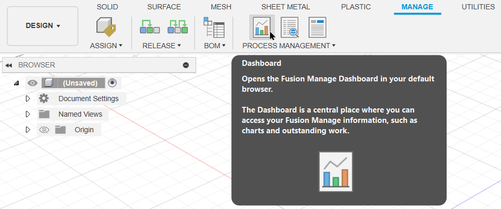501x209 pixels.
Task: Open the PROCESS MANAGEMENT dropdown menu
Action: [289, 46]
